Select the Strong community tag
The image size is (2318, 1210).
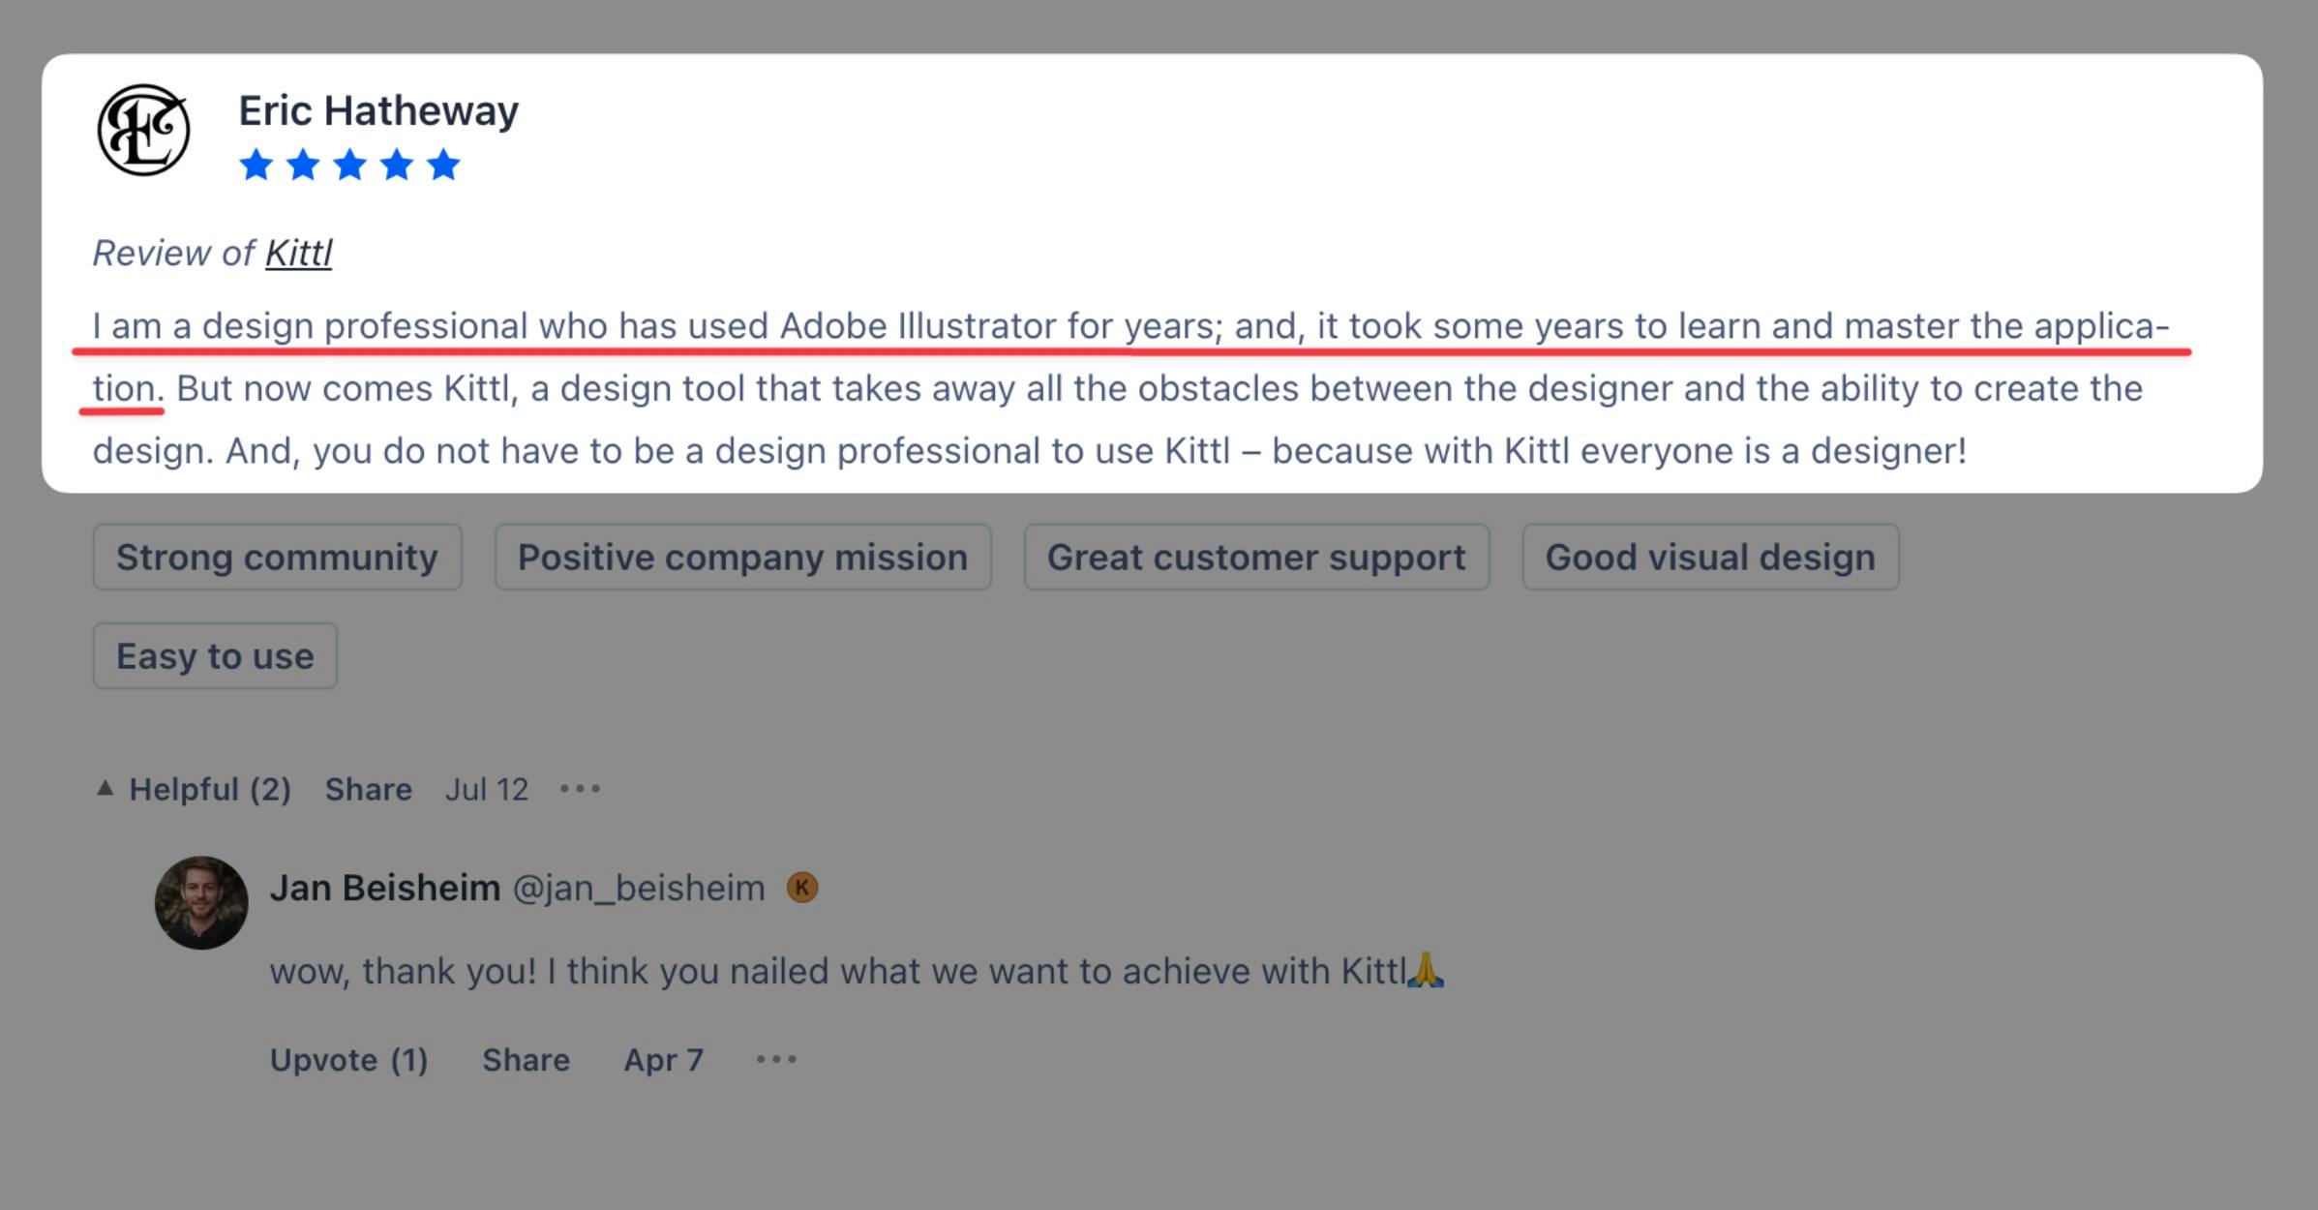click(278, 557)
